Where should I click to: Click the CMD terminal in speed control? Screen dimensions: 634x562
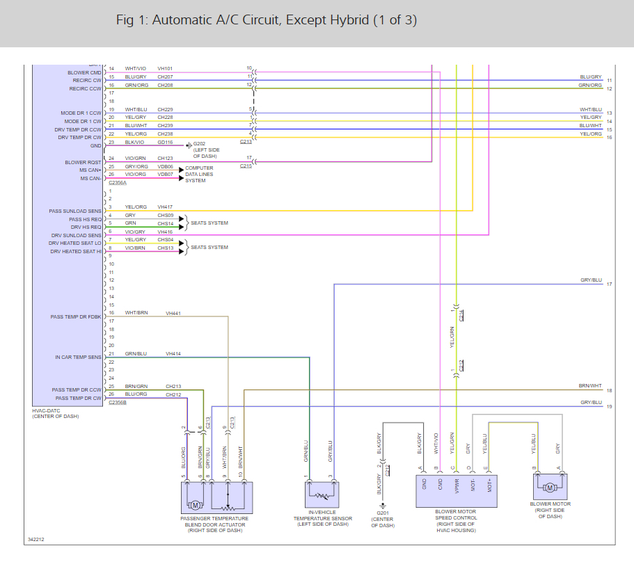[441, 484]
